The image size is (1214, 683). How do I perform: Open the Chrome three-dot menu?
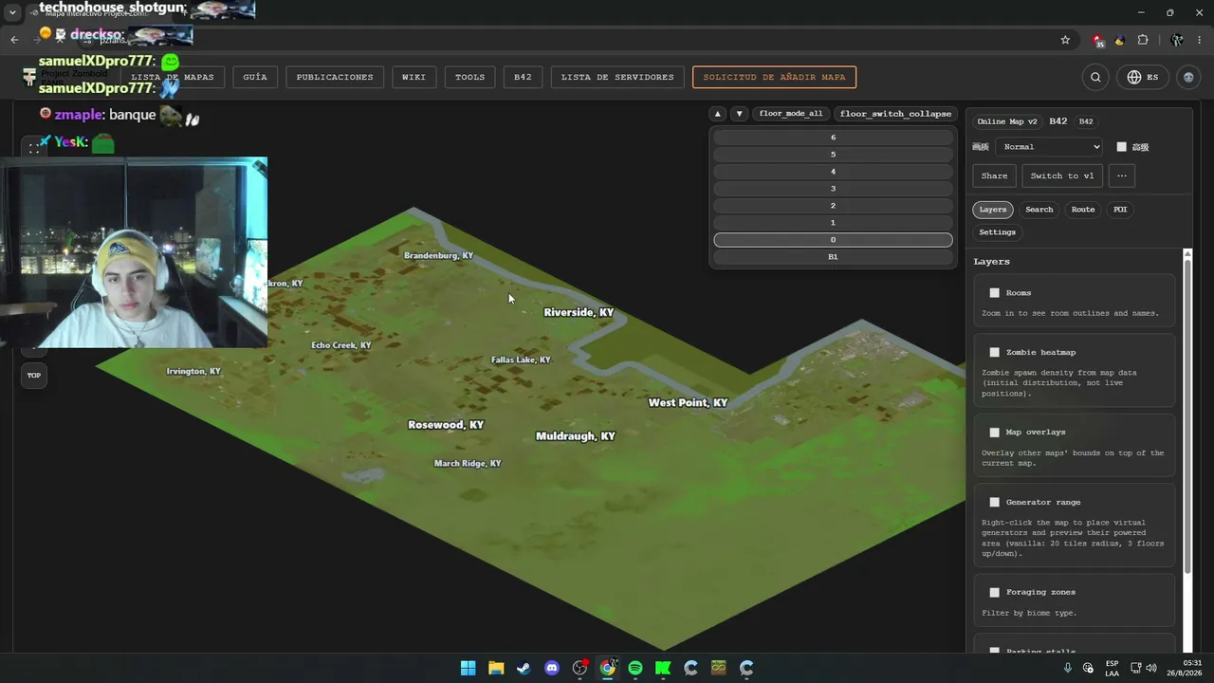(x=1200, y=40)
